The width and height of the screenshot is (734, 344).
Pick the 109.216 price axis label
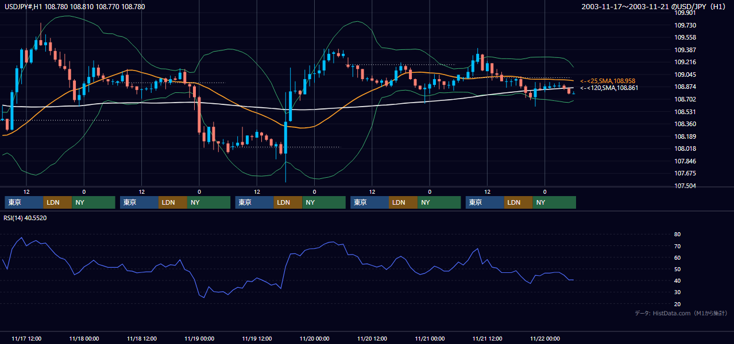click(x=685, y=62)
